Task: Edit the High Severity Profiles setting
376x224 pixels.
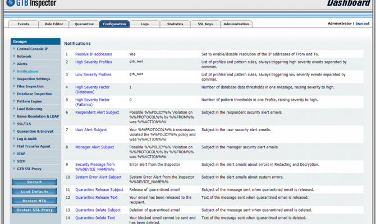Action: pyautogui.click(x=94, y=62)
